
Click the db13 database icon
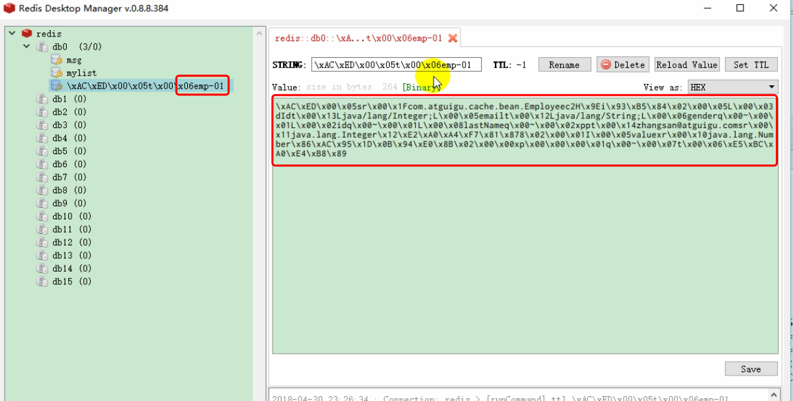(43, 256)
